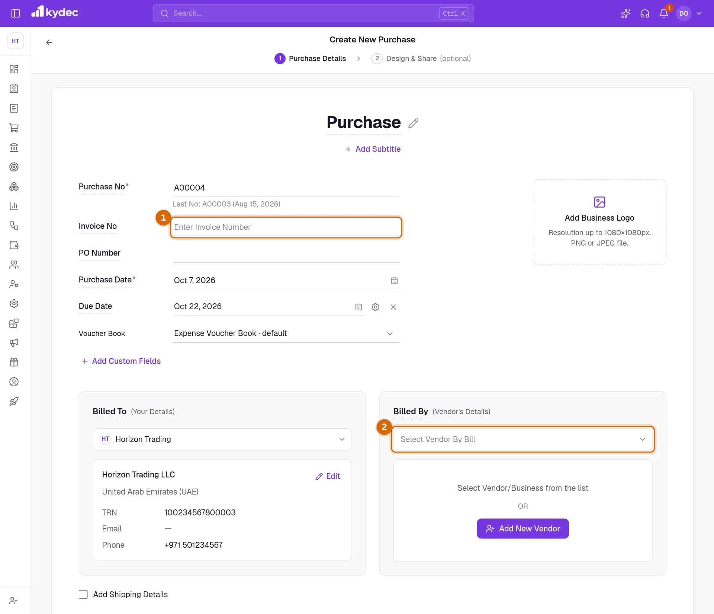Click Add New Vendor button
Screen dimensions: 714x614
tap(523, 529)
